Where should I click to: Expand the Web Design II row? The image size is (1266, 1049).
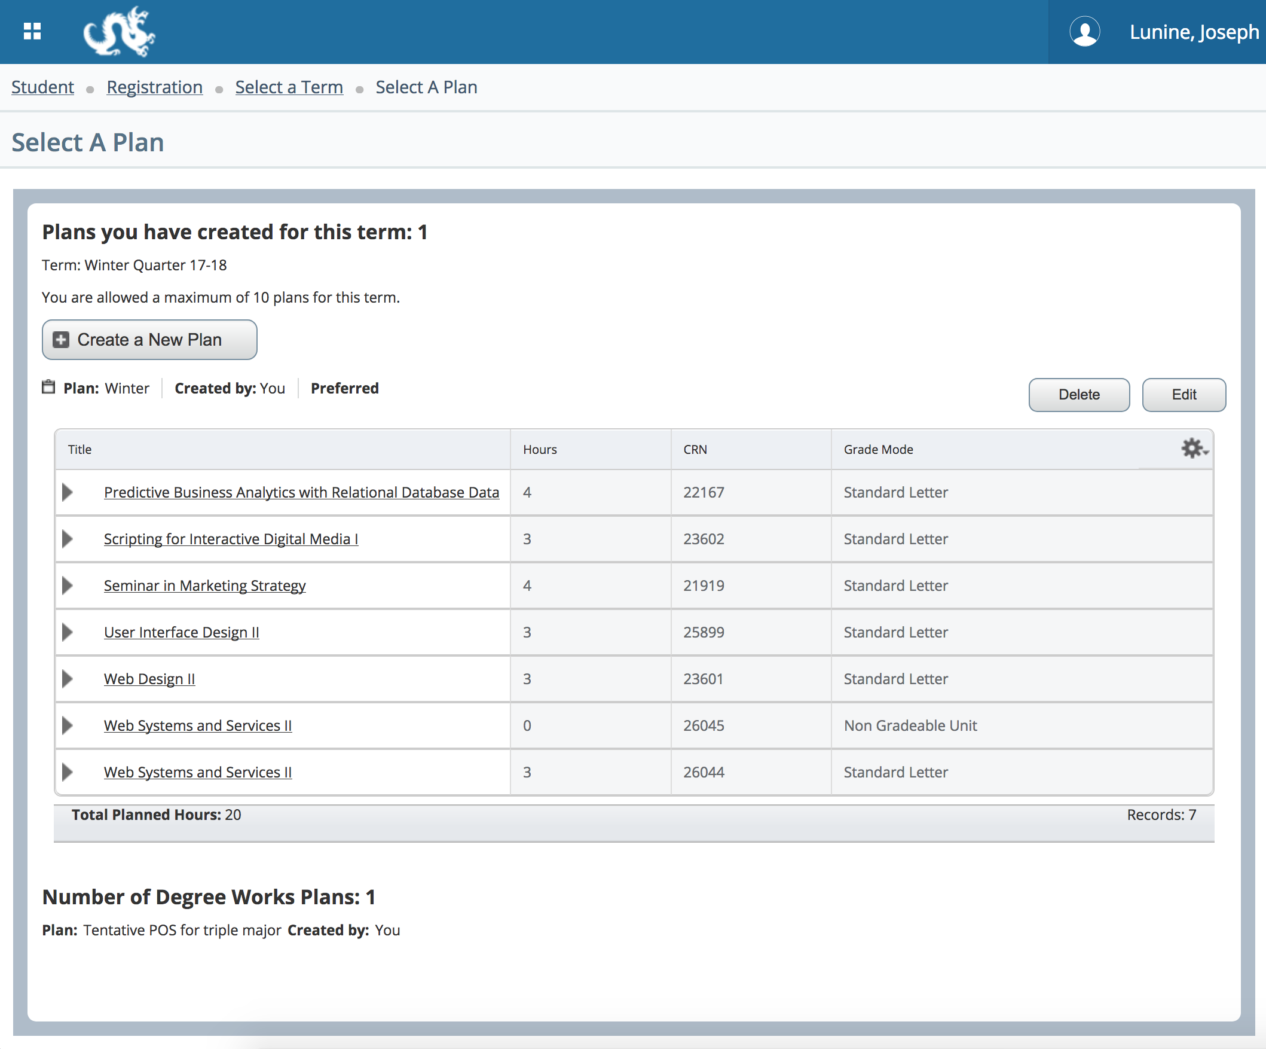pos(68,679)
